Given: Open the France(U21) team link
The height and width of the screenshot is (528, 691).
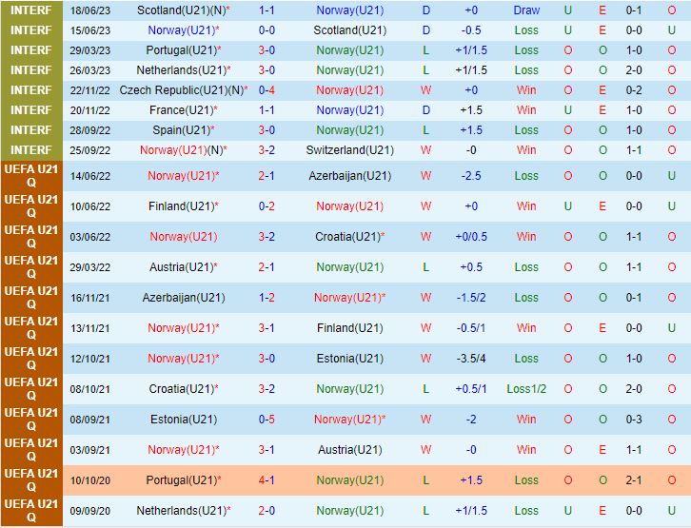Looking at the screenshot, I should [x=181, y=110].
